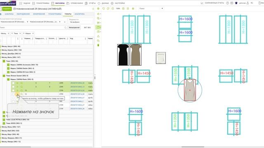This screenshot has height=148, width=264.
Task: Click the add-to-plan icon in the row with value 12
Action: pyautogui.click(x=17, y=94)
